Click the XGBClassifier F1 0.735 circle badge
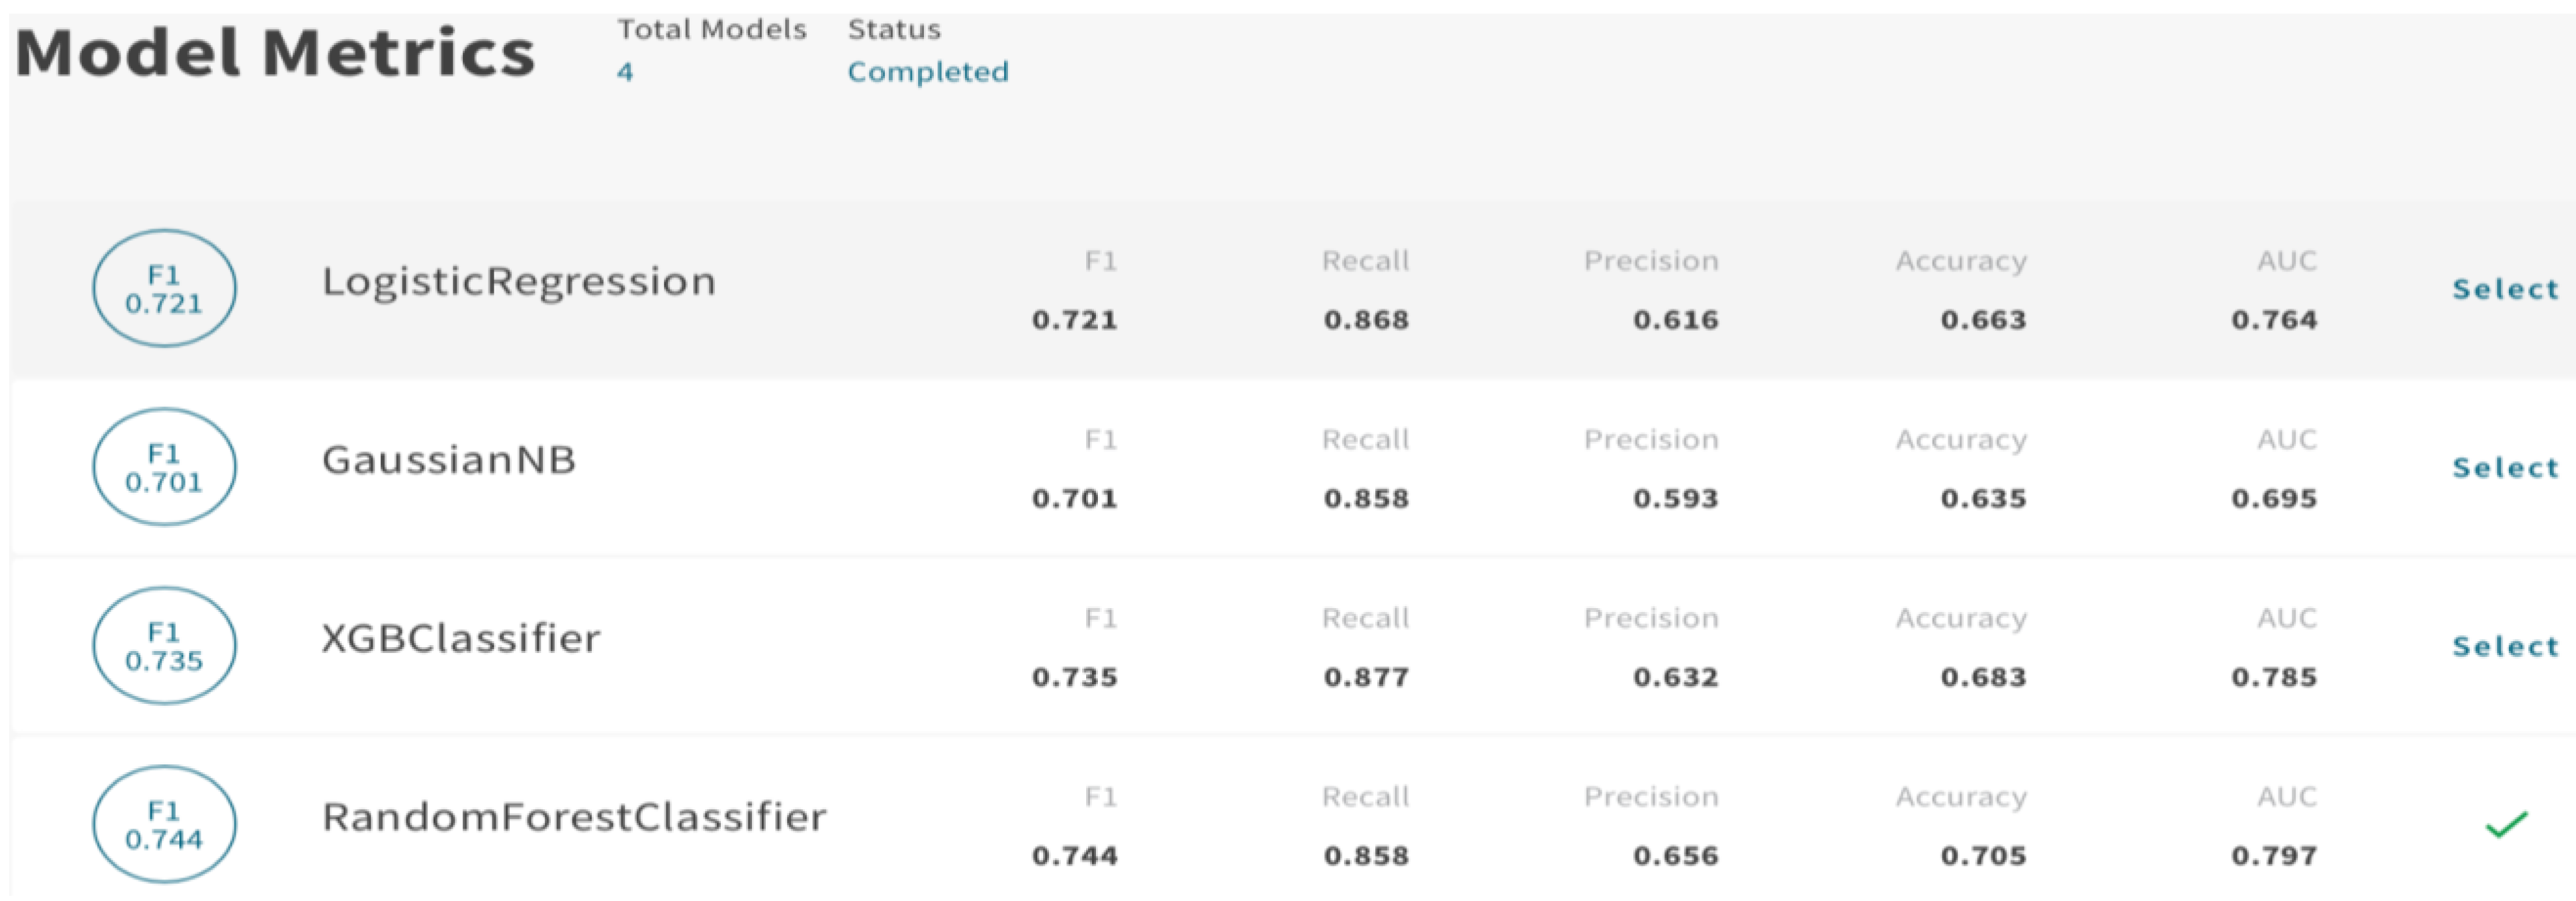2576x901 pixels. 164,646
